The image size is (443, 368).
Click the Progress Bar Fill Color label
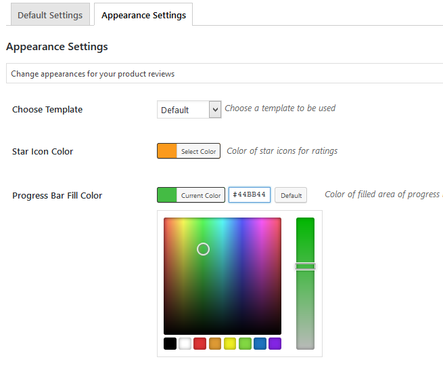(x=57, y=196)
